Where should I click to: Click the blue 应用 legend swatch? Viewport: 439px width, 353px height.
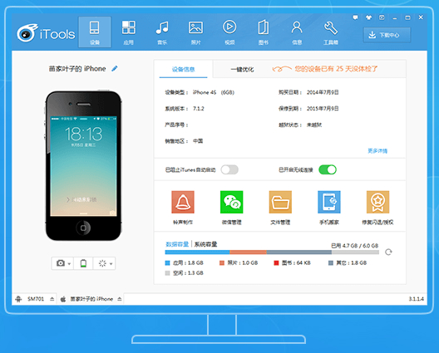pyautogui.click(x=167, y=263)
